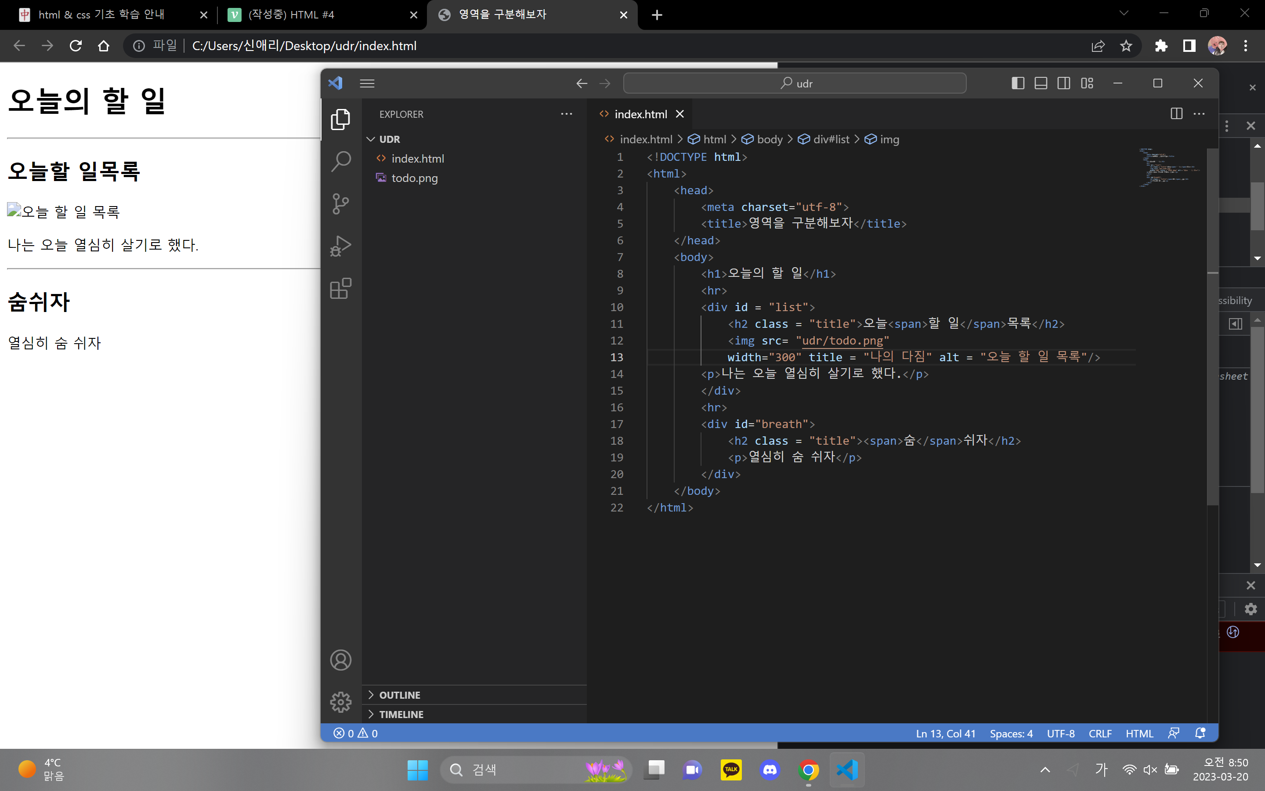Open Run and Debug view
The image size is (1265, 791).
click(340, 246)
